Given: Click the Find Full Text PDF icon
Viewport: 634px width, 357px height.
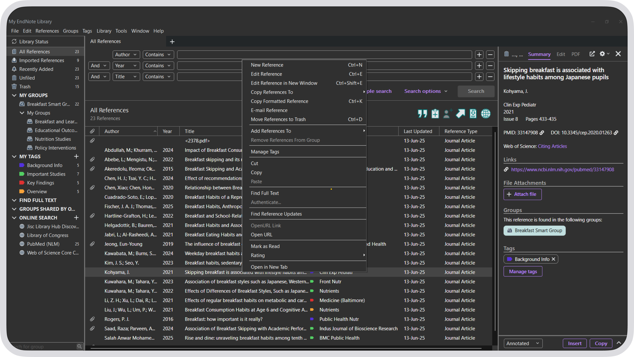Looking at the screenshot, I should (473, 114).
